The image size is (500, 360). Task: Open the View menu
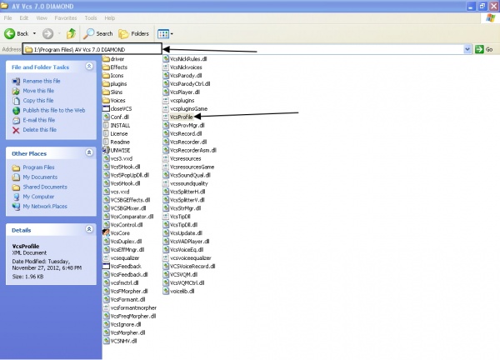(42, 17)
